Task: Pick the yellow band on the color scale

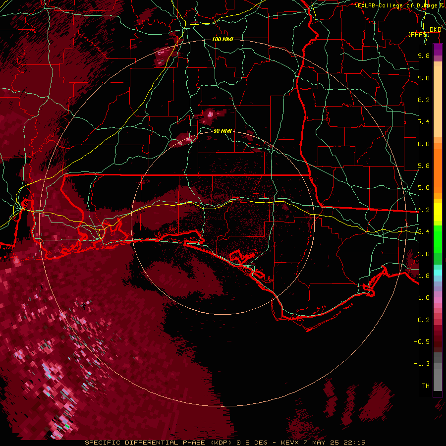Action: 438,212
